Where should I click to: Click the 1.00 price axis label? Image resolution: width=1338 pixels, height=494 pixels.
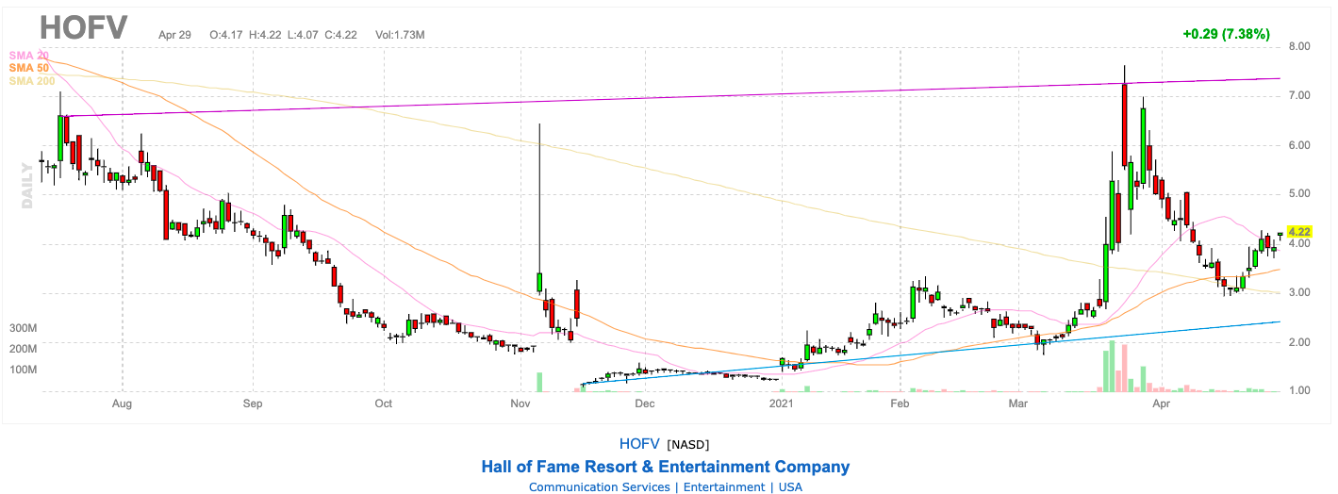coord(1299,391)
